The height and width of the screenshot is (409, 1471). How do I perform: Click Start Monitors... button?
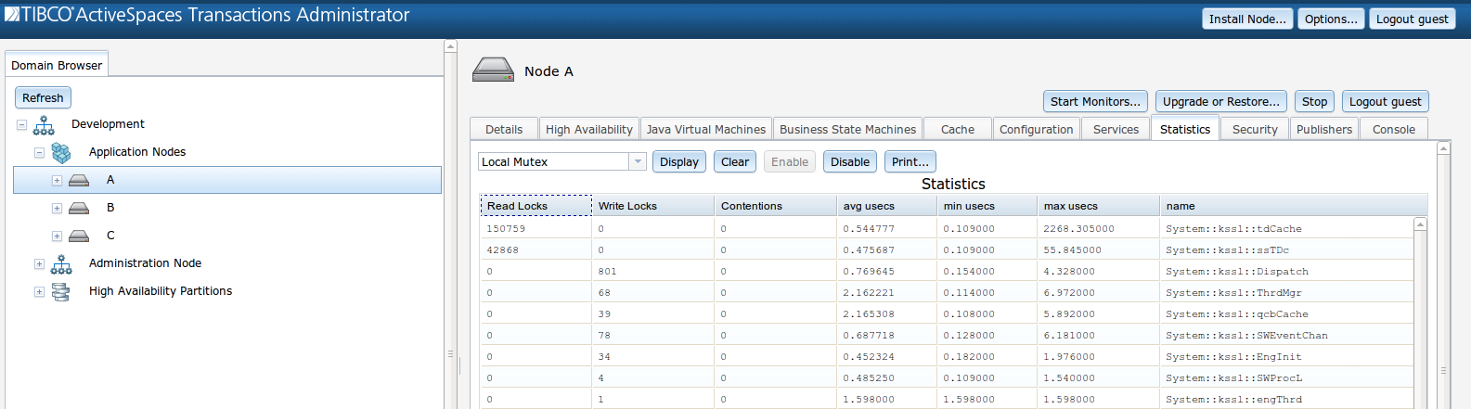click(1095, 101)
